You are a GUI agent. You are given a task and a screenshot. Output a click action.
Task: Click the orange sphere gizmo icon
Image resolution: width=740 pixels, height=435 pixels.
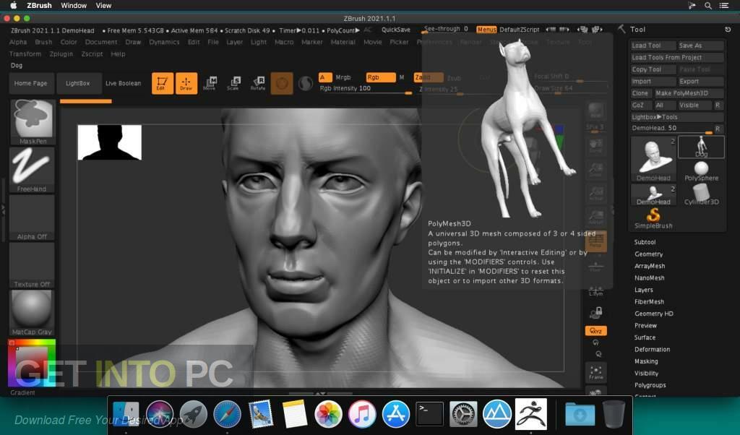pyautogui.click(x=282, y=84)
